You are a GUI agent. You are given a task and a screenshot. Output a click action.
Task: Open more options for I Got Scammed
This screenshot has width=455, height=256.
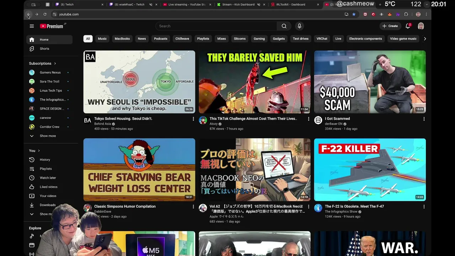point(424,119)
